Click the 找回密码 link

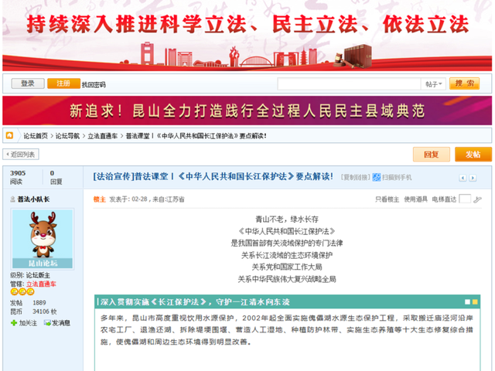(x=94, y=84)
